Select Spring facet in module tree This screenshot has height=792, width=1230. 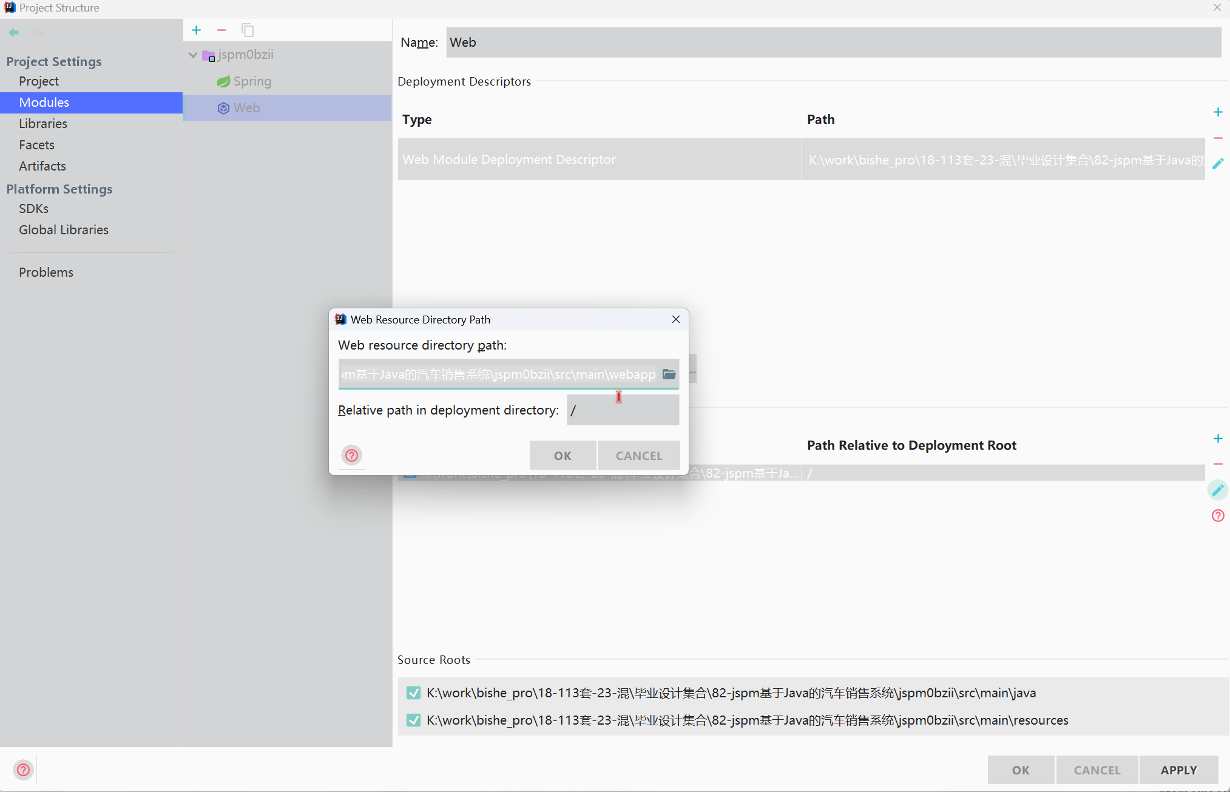(x=252, y=81)
